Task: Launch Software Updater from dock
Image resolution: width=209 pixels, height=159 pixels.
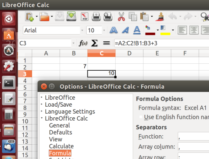Action: coord(9,50)
